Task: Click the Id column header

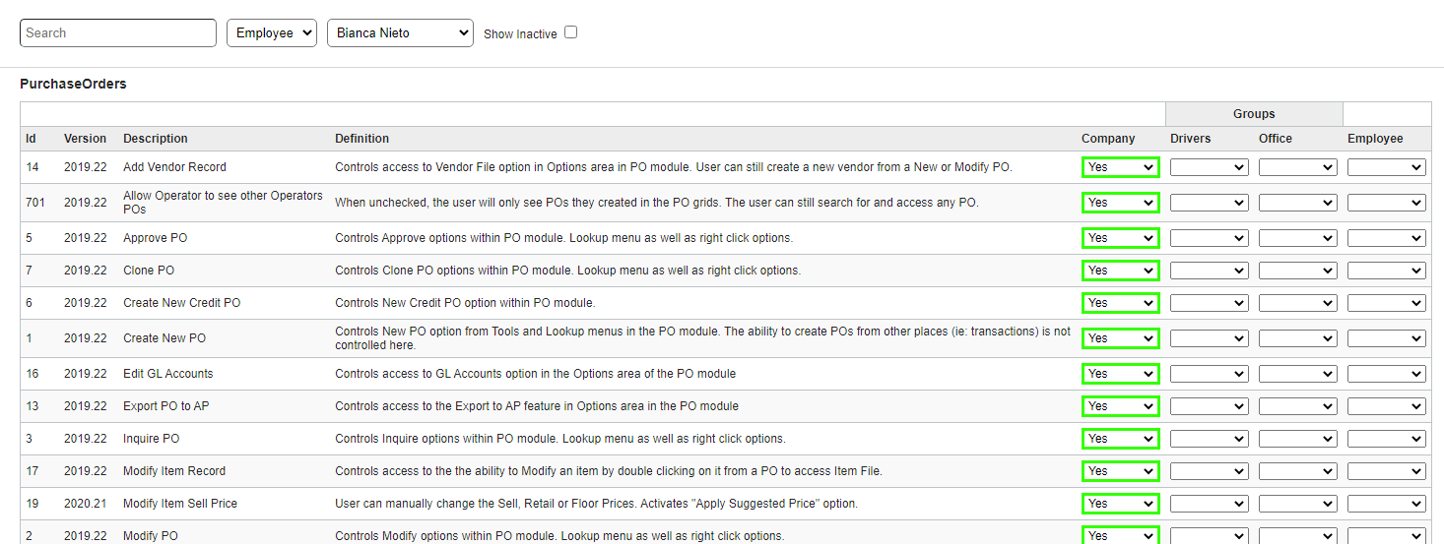Action: coord(31,139)
